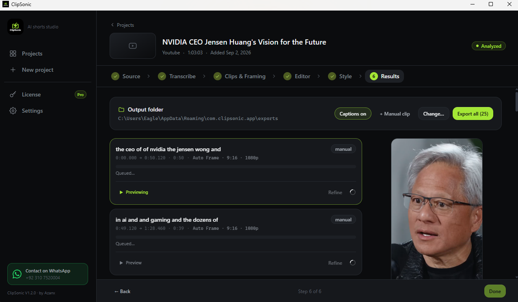The image size is (518, 302).
Task: Click the spinner next to first Refine
Action: click(x=352, y=192)
